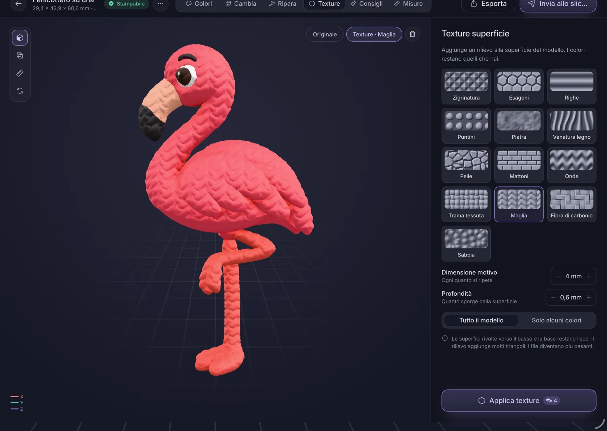Image resolution: width=607 pixels, height=431 pixels.
Task: Choose the Pelle texture tile
Action: [x=466, y=165]
